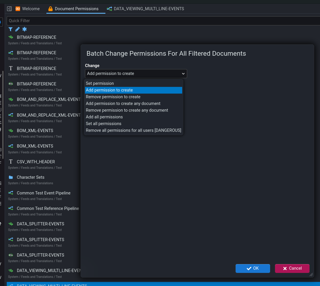Click the CSV_WITH_HEADER text converter icon
Viewport: 320px width, 286px height.
pyautogui.click(x=11, y=162)
